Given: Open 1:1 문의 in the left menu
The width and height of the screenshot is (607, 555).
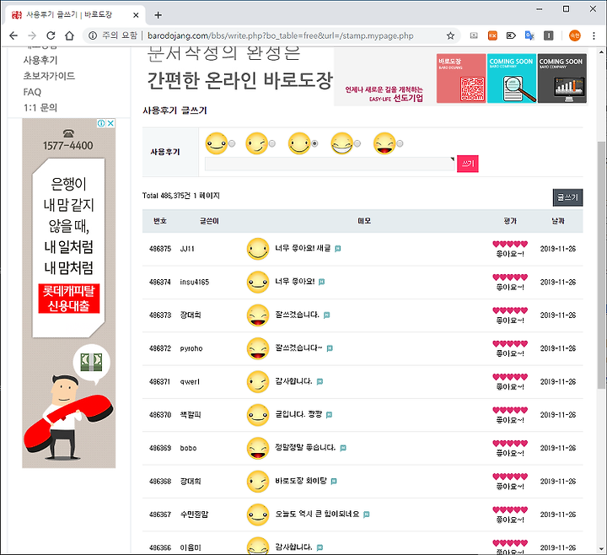Looking at the screenshot, I should [x=40, y=108].
